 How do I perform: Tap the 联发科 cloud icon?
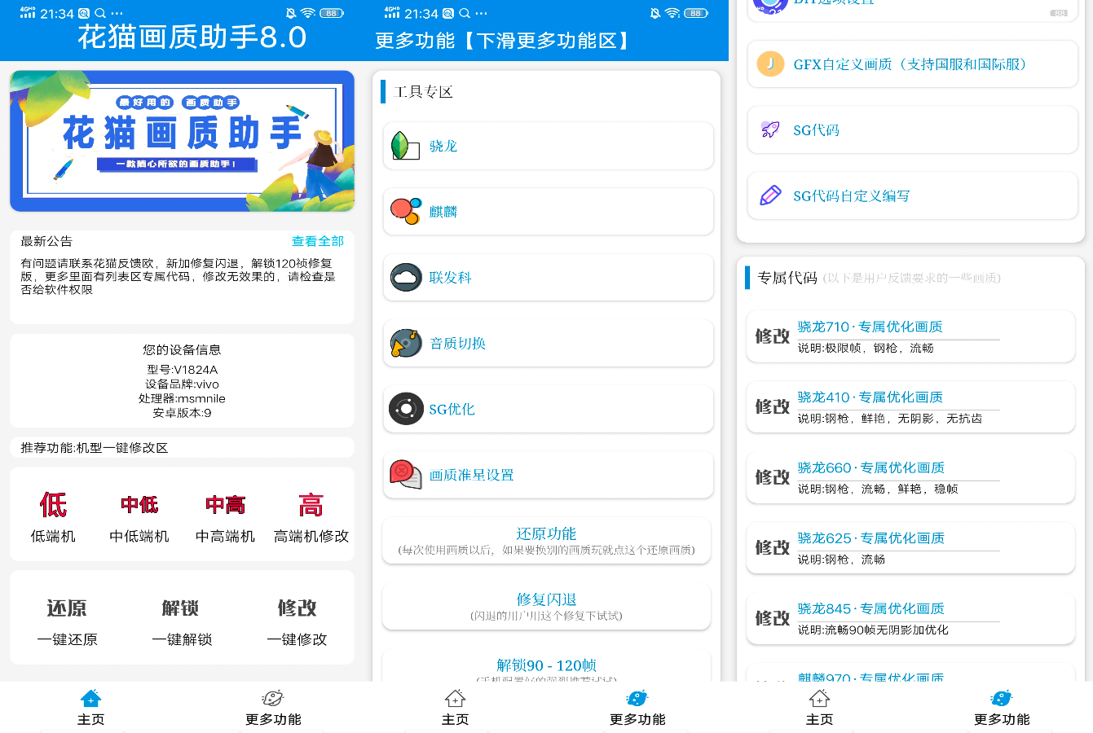405,277
